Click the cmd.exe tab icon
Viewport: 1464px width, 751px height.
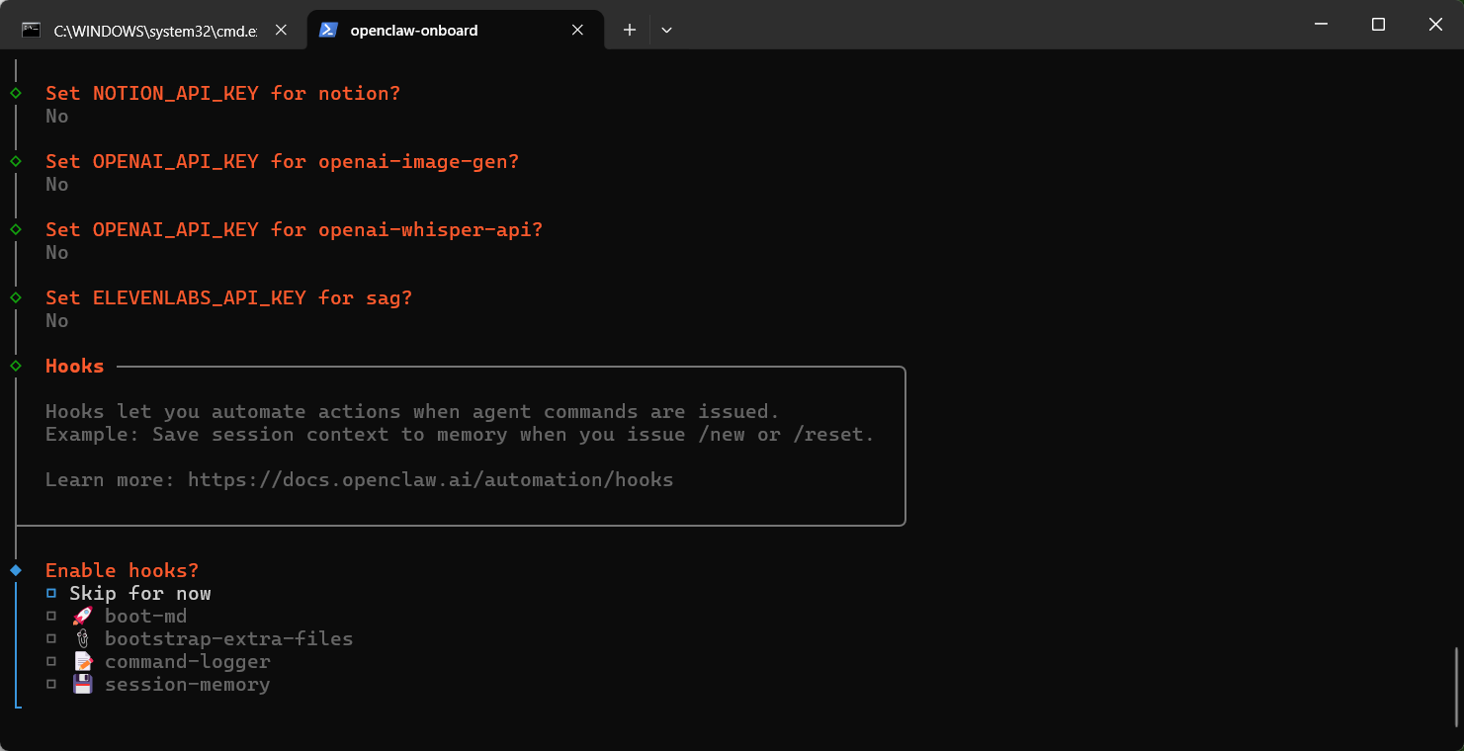pos(32,30)
